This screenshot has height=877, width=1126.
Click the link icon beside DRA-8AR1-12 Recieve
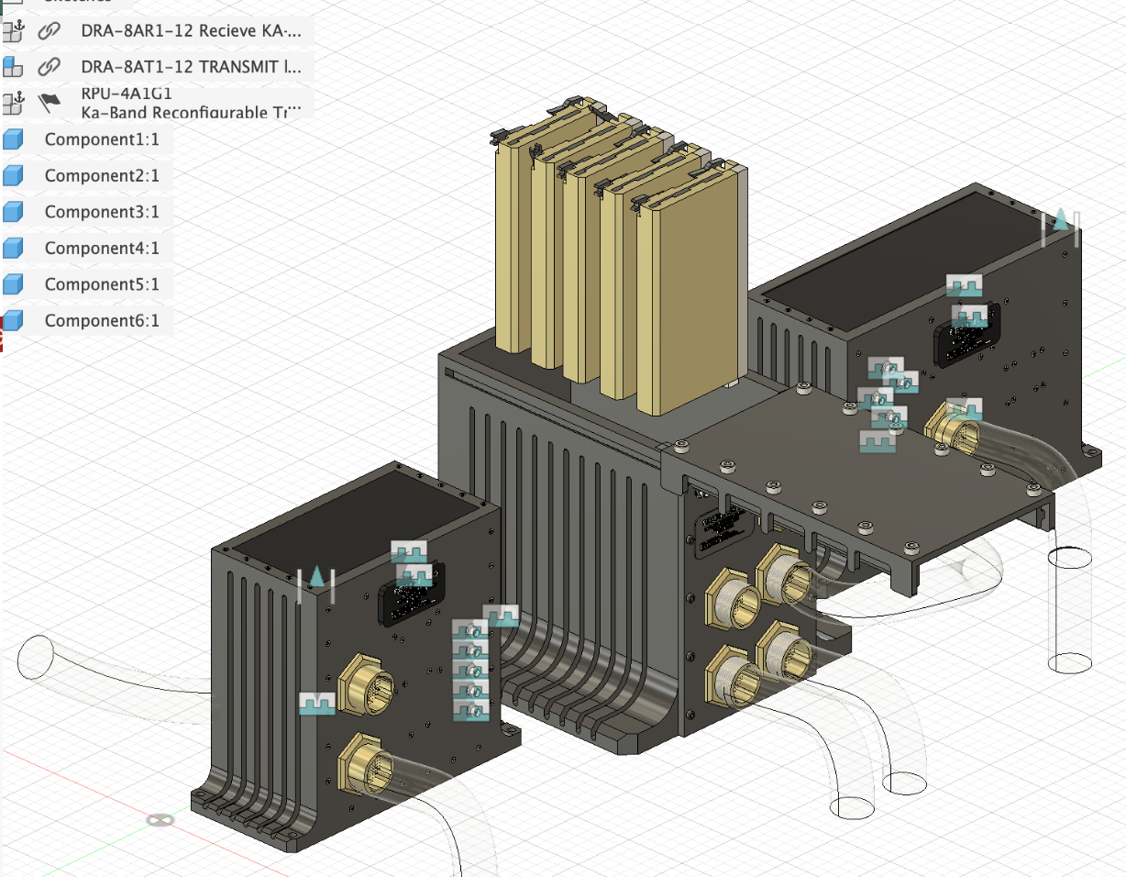point(49,32)
